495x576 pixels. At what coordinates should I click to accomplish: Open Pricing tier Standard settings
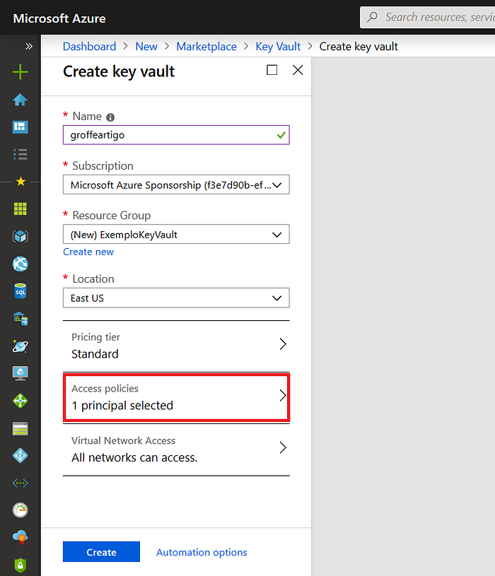click(176, 346)
